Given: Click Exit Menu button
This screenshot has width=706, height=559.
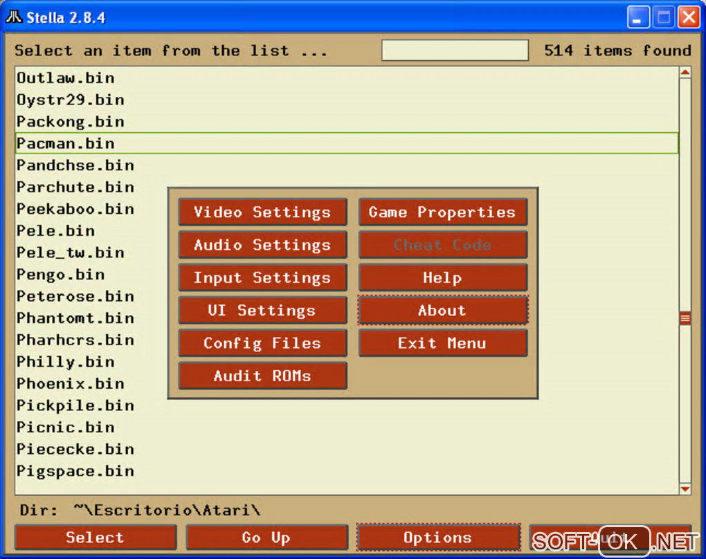Looking at the screenshot, I should 442,343.
